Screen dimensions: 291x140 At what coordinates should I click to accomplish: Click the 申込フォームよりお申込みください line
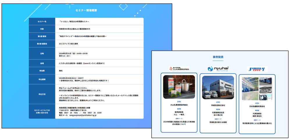point(73,88)
